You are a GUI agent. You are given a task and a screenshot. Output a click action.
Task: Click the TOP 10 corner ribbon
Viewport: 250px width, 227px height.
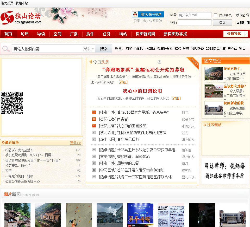point(194,62)
